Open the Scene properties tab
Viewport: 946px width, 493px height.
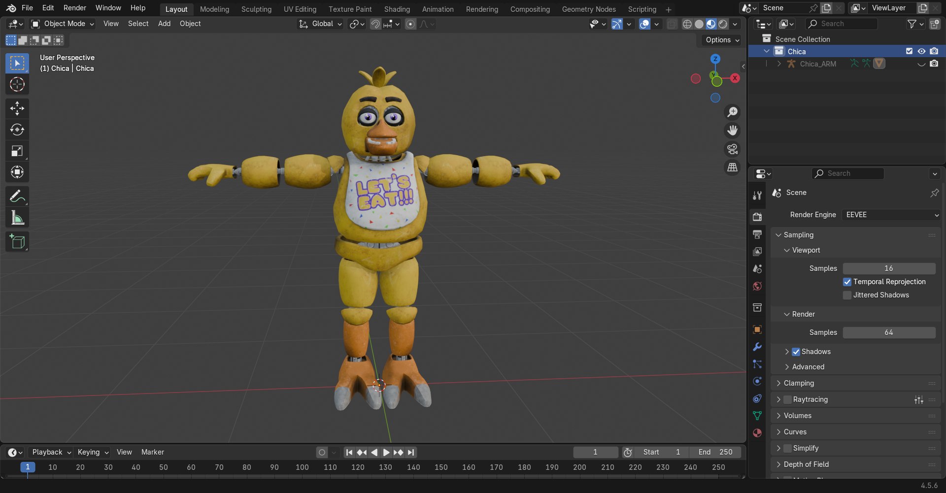(x=757, y=269)
